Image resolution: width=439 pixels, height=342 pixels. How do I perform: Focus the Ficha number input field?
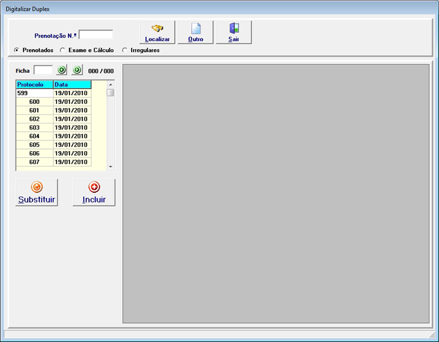43,70
